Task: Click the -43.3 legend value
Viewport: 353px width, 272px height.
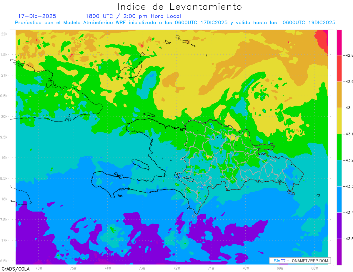Action: point(349,186)
